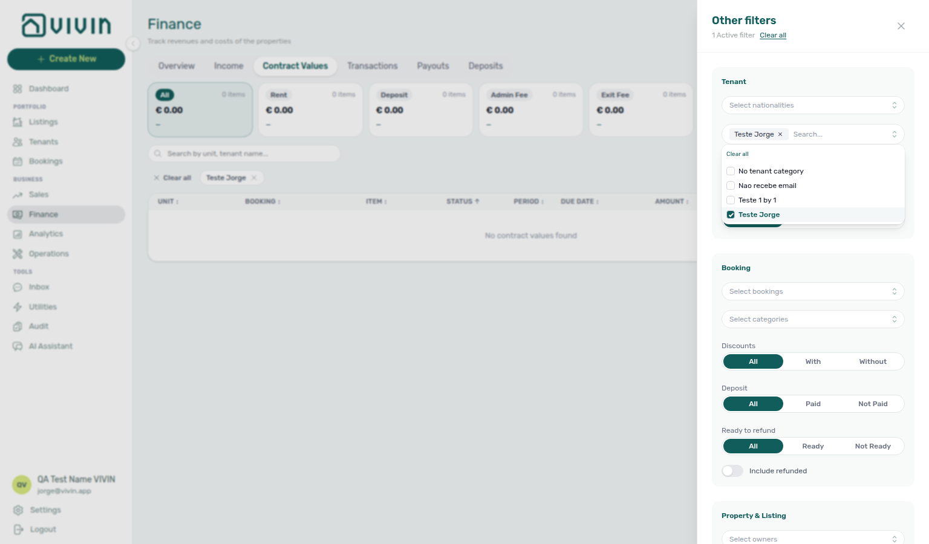
Task: Close the Other filters panel
Action: 901,26
